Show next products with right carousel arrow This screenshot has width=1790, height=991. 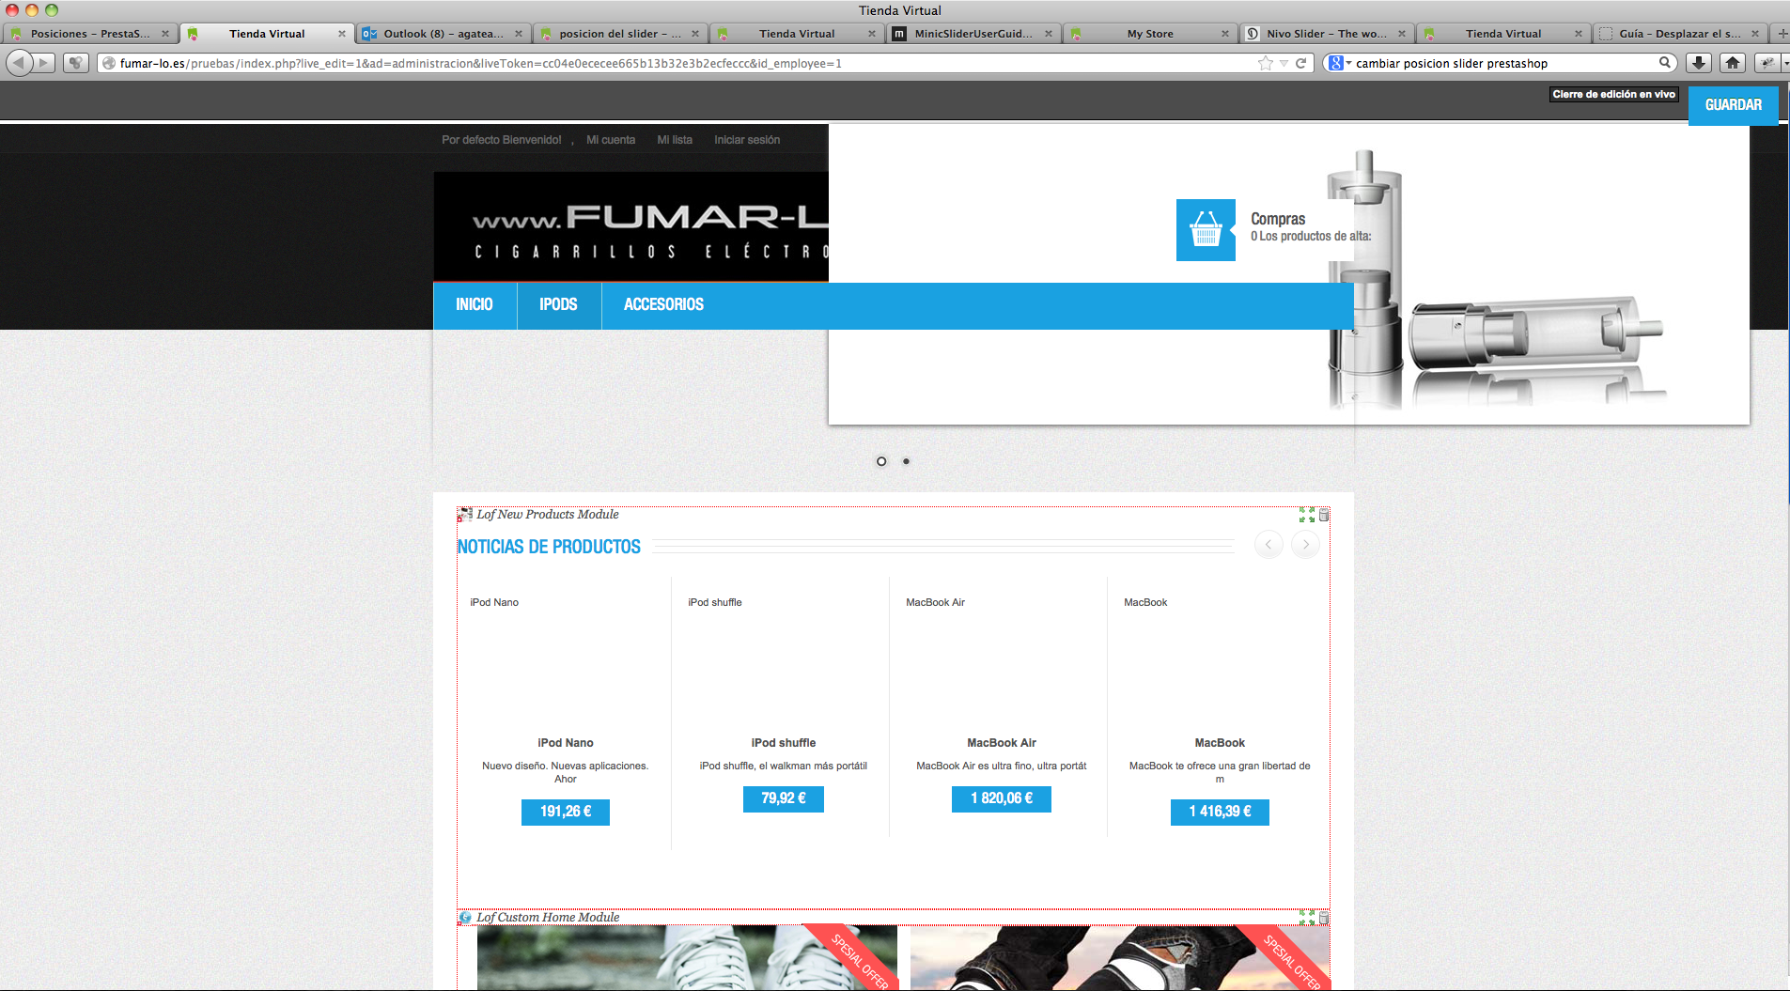pyautogui.click(x=1305, y=545)
